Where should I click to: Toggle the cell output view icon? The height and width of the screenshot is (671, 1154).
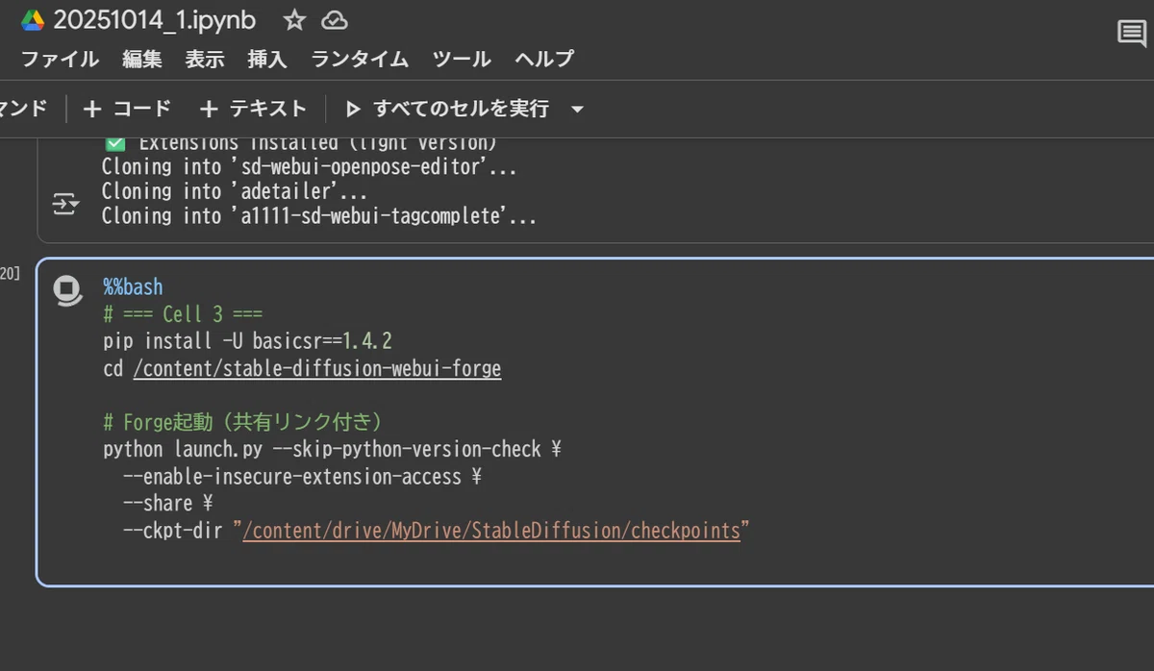[x=64, y=205]
